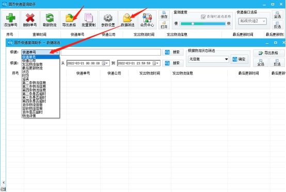Click the 查单时间 column header in main window
Viewport: 286px width, 192px height.
(39, 34)
